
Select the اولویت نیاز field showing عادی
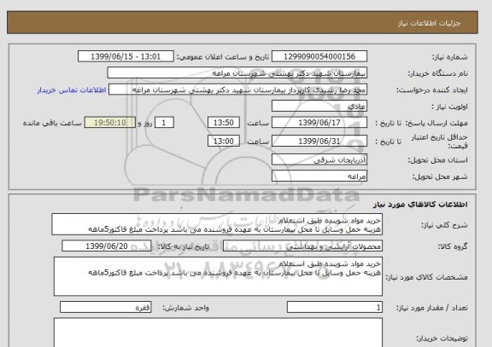tap(319, 107)
